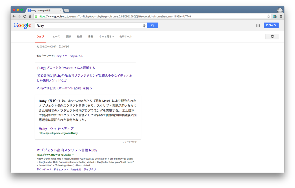Open Ruby - ウィキペディア link

point(56,129)
